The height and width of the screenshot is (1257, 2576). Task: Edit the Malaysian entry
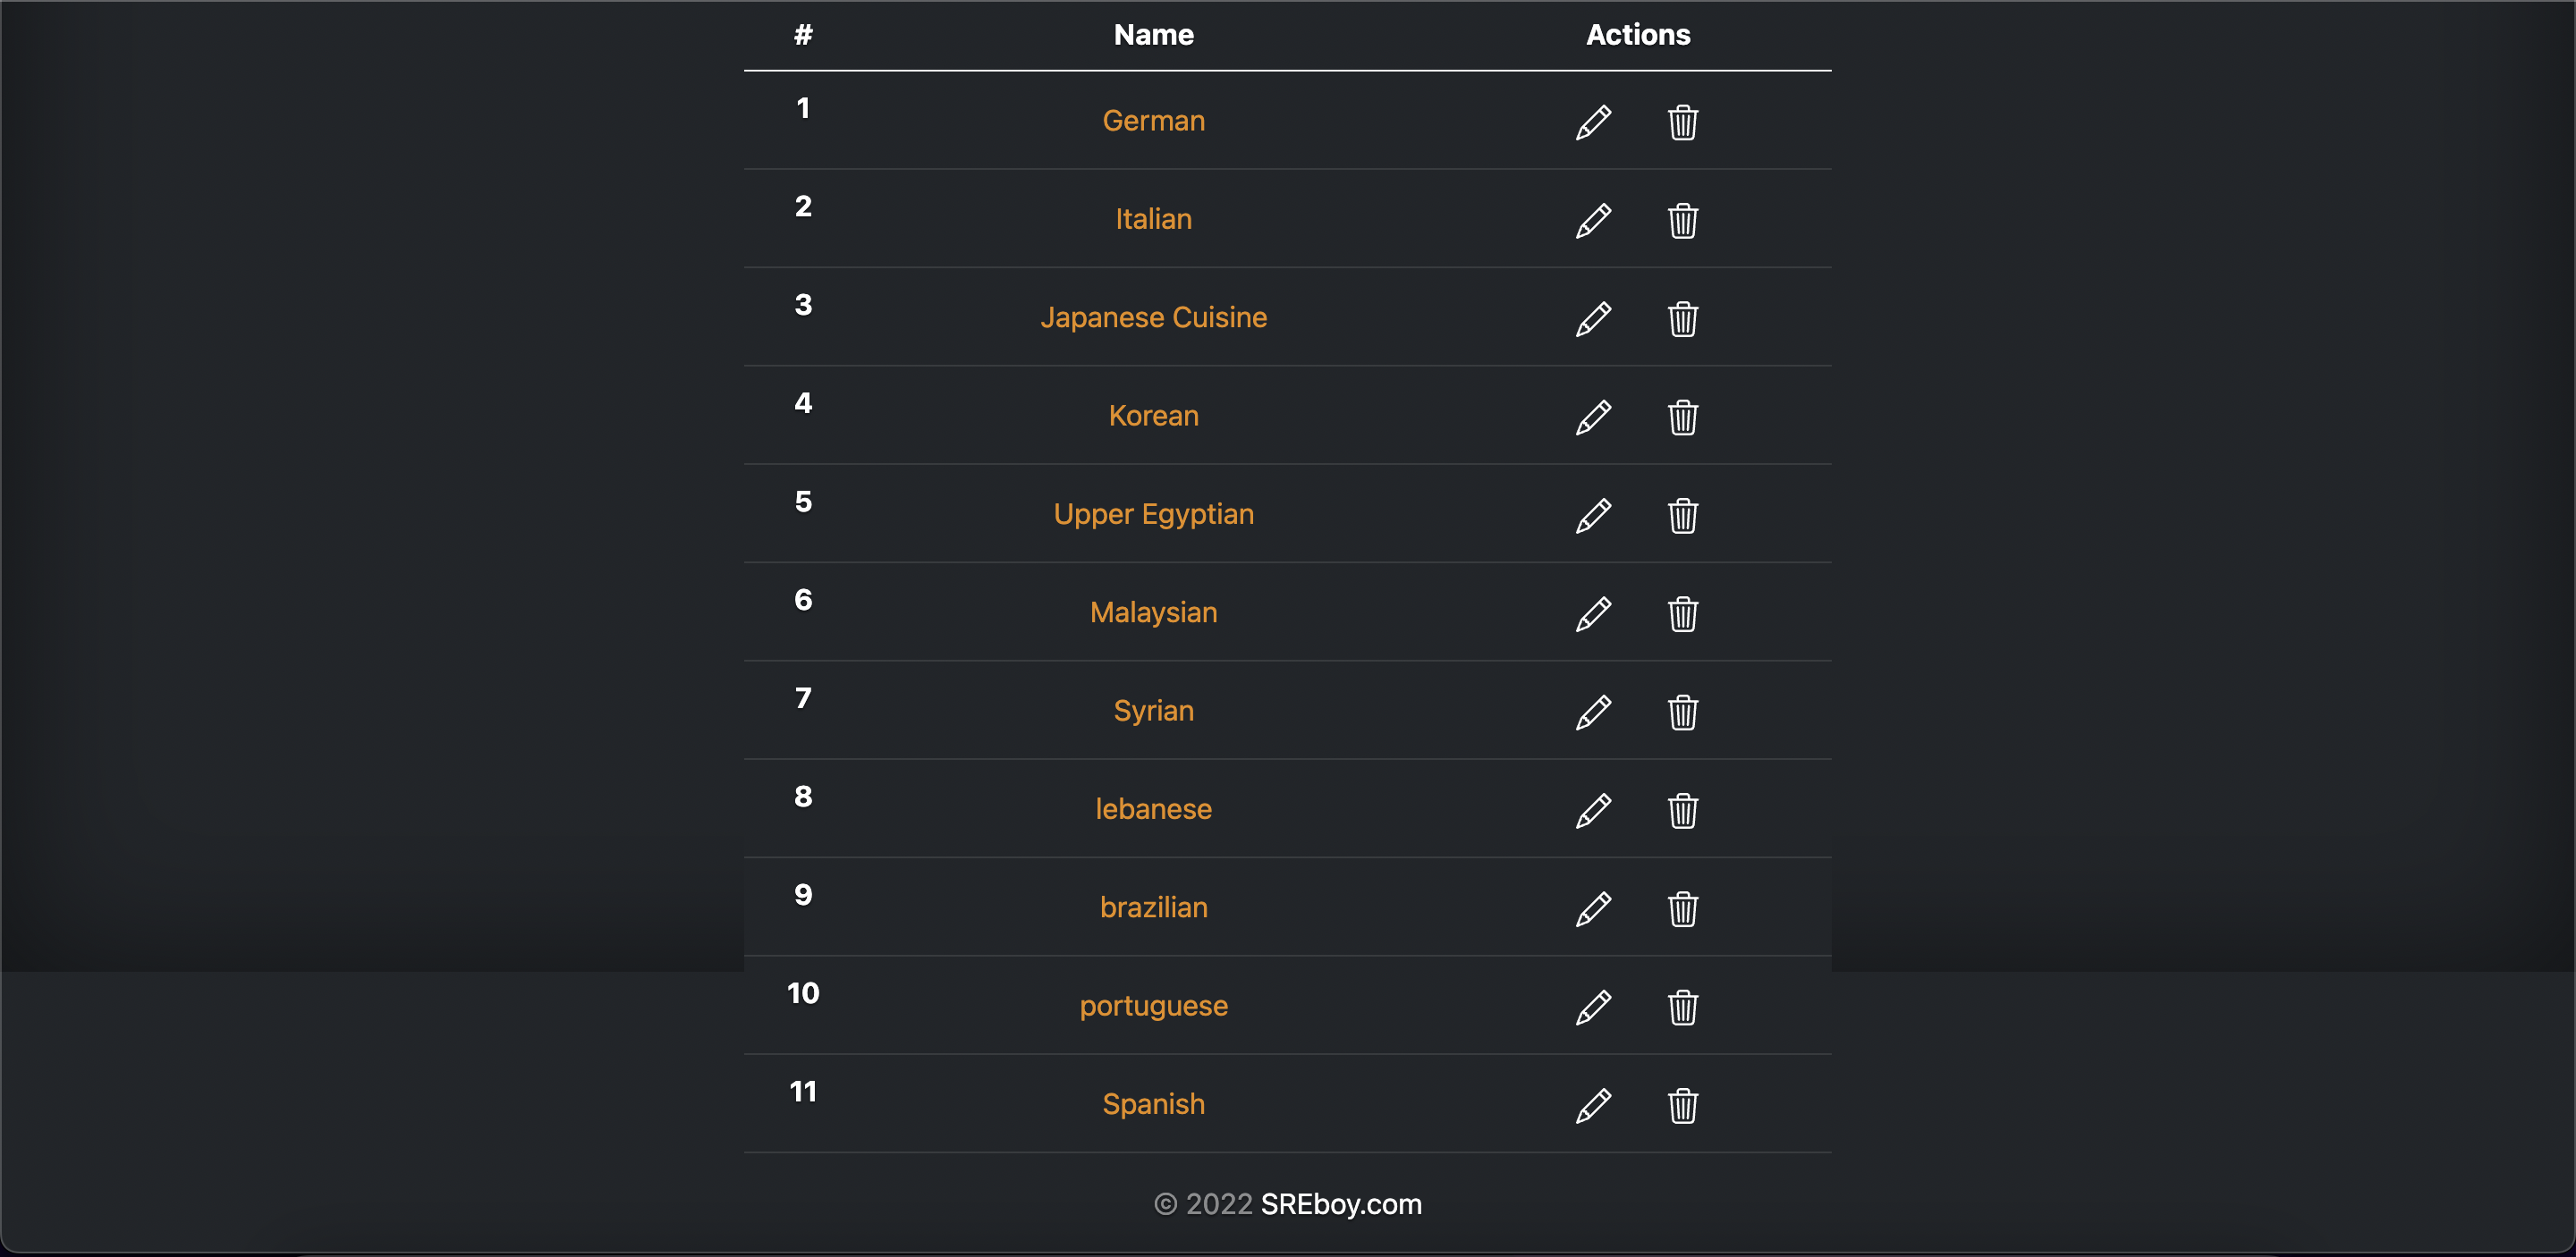point(1593,613)
